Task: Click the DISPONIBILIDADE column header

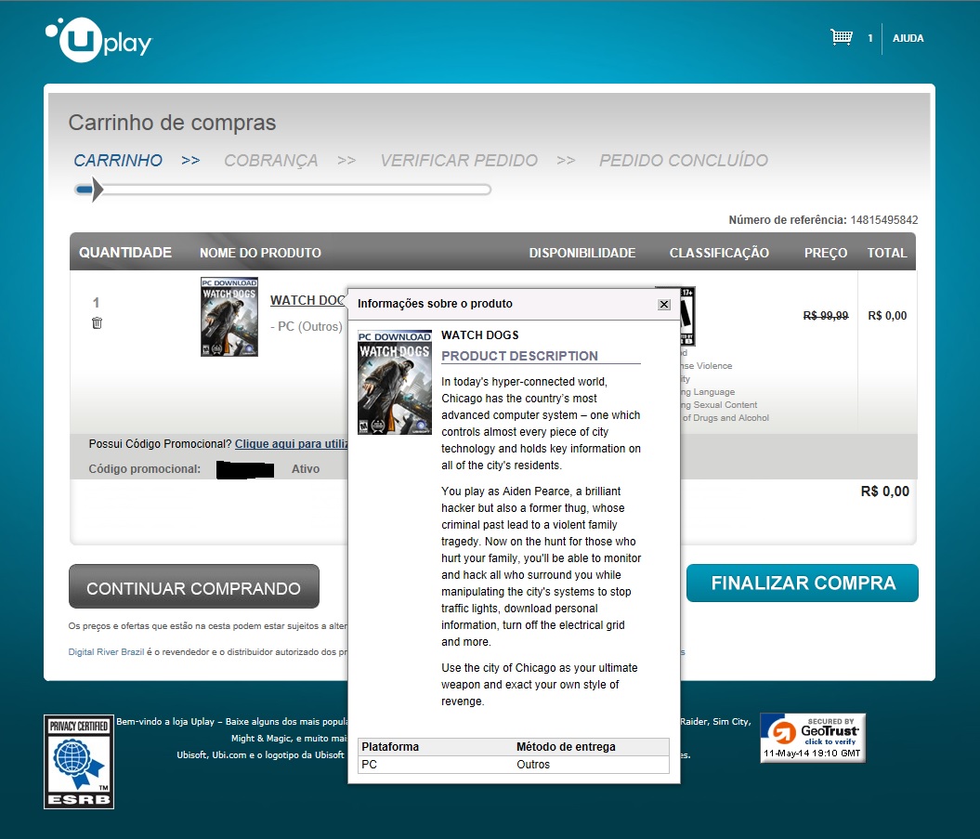Action: [x=581, y=254]
